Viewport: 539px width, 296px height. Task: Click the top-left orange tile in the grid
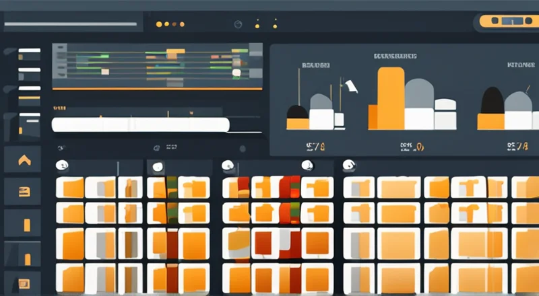(71, 187)
